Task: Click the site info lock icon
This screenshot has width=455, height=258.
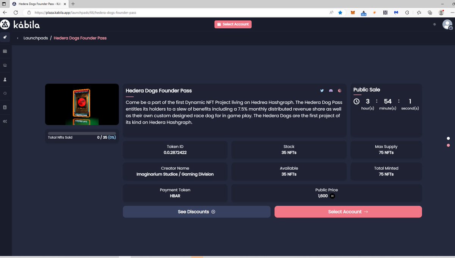Action: click(x=29, y=13)
